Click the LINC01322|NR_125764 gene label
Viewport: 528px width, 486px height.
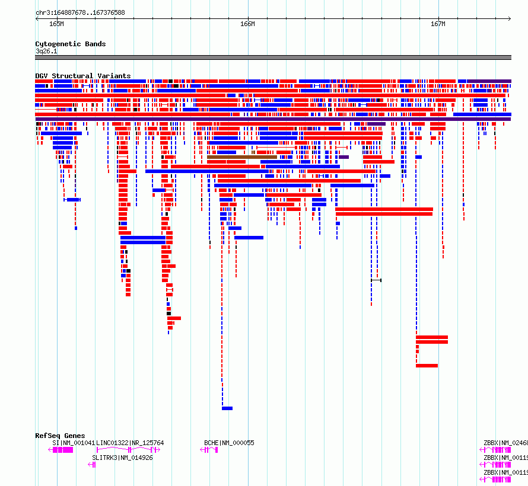(x=130, y=443)
